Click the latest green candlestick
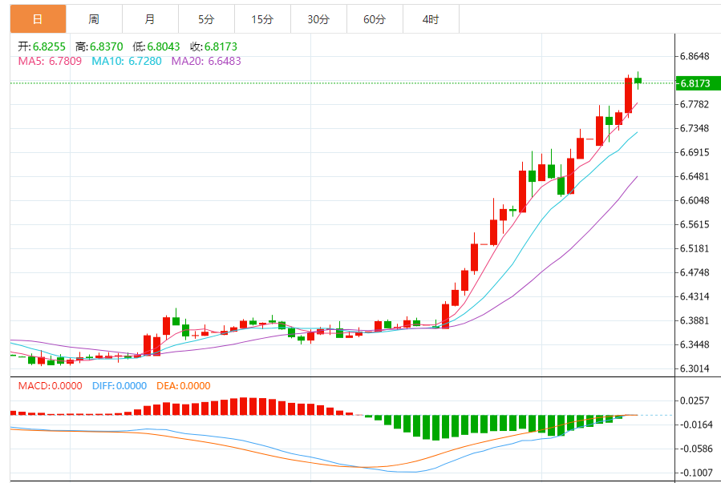Viewport: 721px width, 483px height. coord(638,80)
